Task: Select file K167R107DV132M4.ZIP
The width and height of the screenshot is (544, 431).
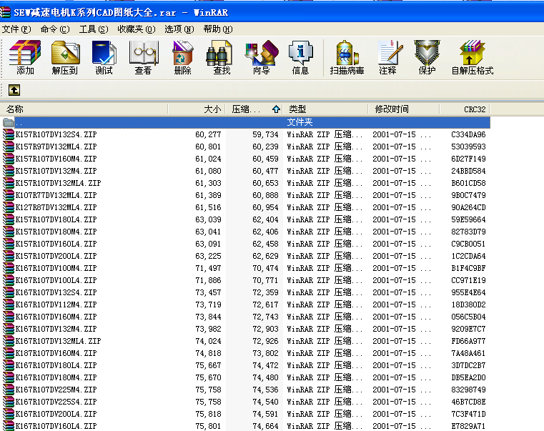Action: [56, 329]
